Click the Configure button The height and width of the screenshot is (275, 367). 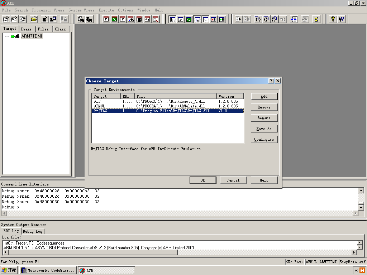pyautogui.click(x=264, y=139)
